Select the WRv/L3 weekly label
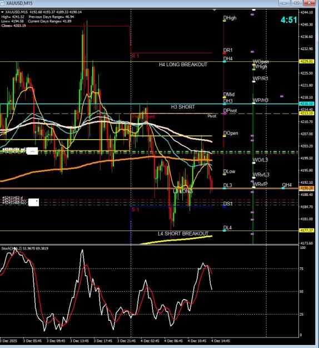 click(x=261, y=175)
